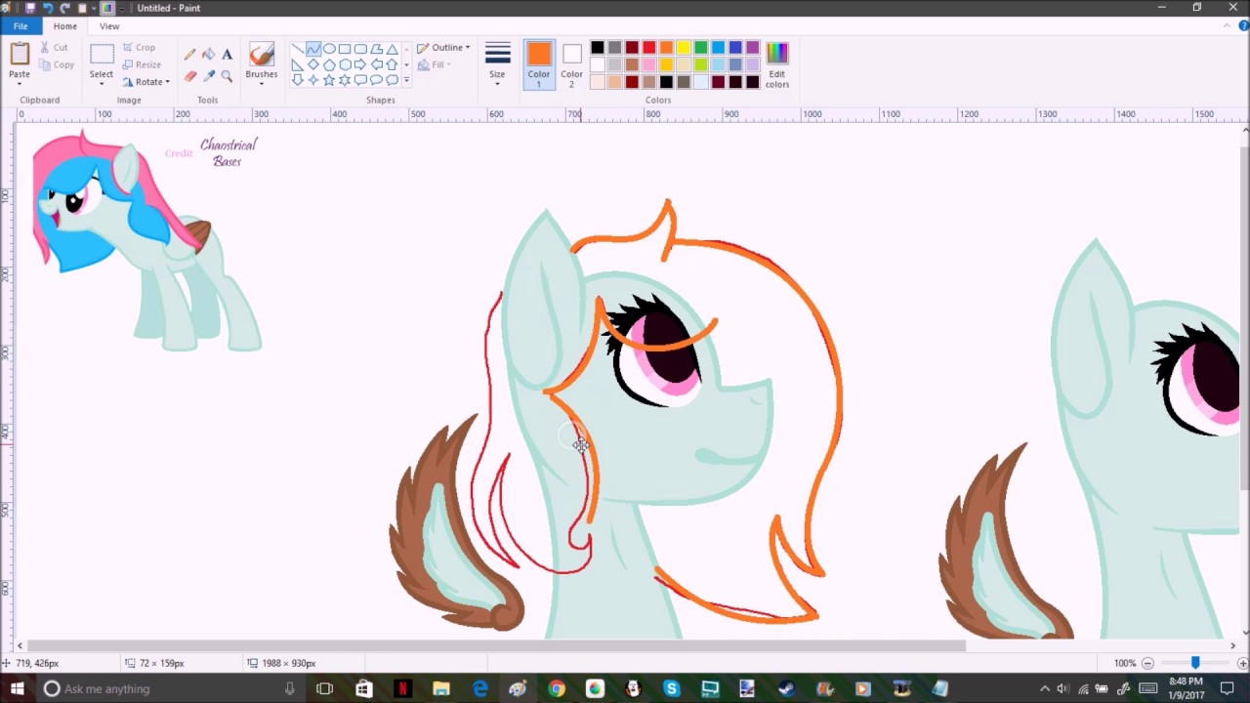The height and width of the screenshot is (703, 1250).
Task: Select the Pencil tool
Action: pos(190,55)
